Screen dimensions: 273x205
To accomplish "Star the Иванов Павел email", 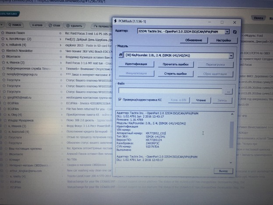I will (x=3, y=32).
